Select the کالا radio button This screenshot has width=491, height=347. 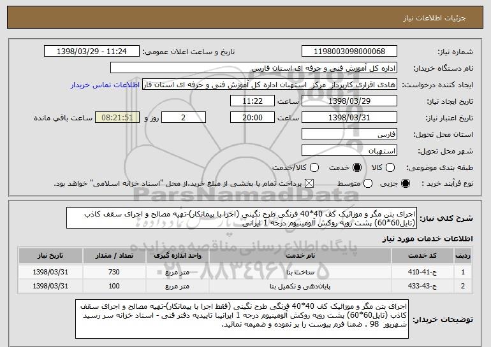coord(390,167)
